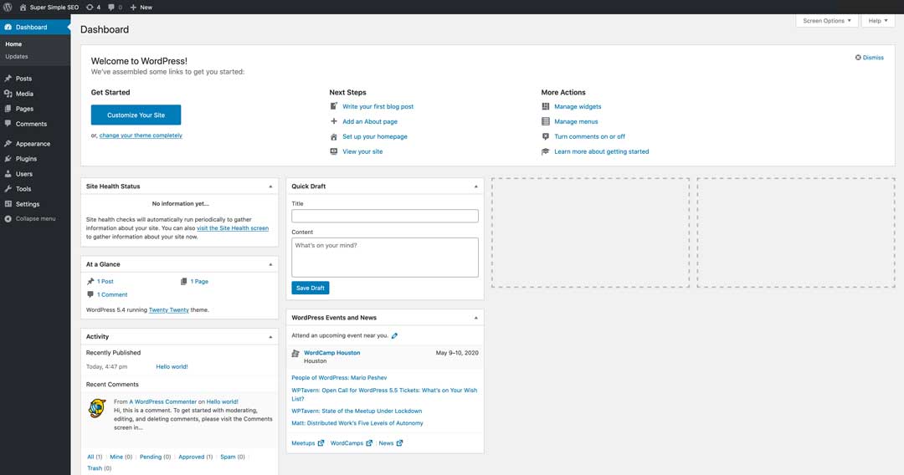Open the Help dropdown tab
This screenshot has width=904, height=475.
(x=878, y=21)
